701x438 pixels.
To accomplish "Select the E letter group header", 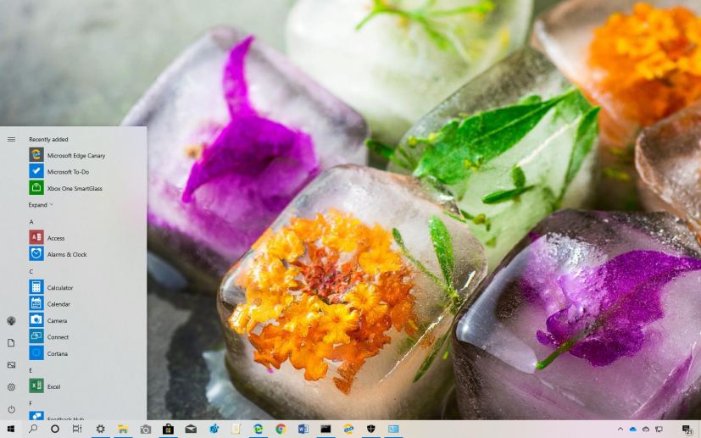I will click(x=31, y=370).
